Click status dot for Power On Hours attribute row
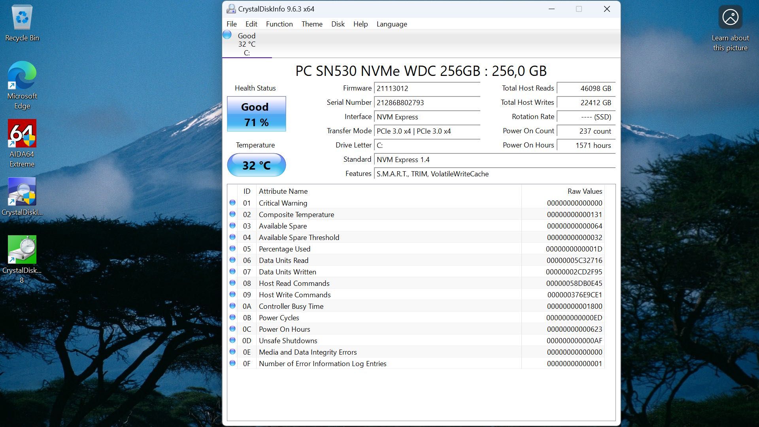759x427 pixels. point(232,329)
